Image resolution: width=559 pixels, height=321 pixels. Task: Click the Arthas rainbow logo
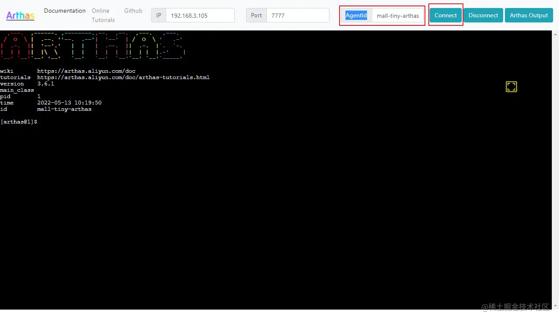click(x=20, y=16)
